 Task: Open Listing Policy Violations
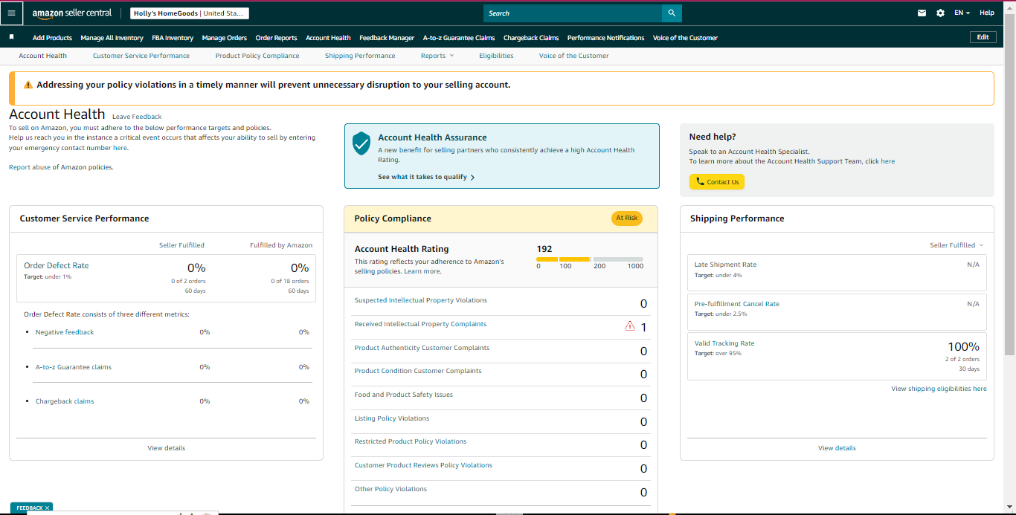click(392, 418)
